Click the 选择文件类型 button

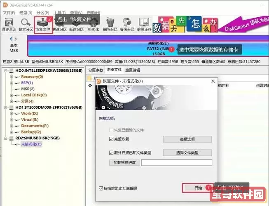[x=187, y=153]
